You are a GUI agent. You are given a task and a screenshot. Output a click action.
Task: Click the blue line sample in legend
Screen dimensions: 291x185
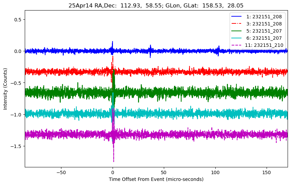[x=236, y=17]
